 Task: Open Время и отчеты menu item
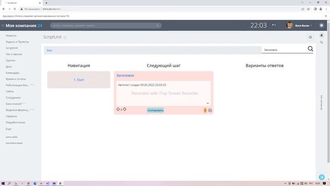click(16, 79)
